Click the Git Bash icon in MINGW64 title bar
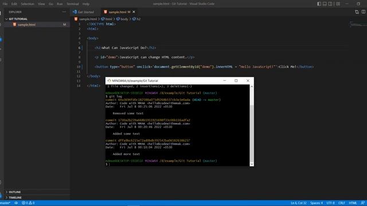Screen dimensions: 367x206 (109, 81)
